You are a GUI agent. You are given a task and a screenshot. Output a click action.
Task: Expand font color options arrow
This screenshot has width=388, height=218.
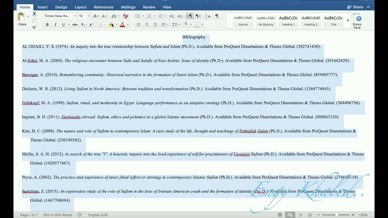(128, 25)
